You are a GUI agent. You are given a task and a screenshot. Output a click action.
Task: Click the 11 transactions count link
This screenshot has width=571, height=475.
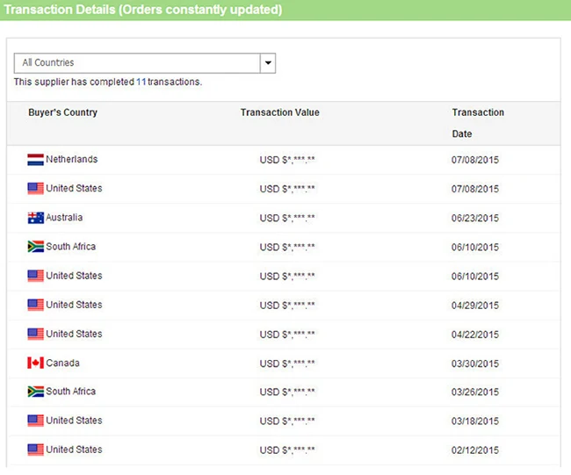(x=141, y=82)
